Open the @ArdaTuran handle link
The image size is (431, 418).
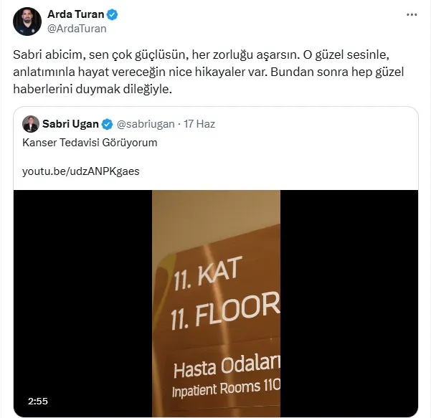coord(77,29)
